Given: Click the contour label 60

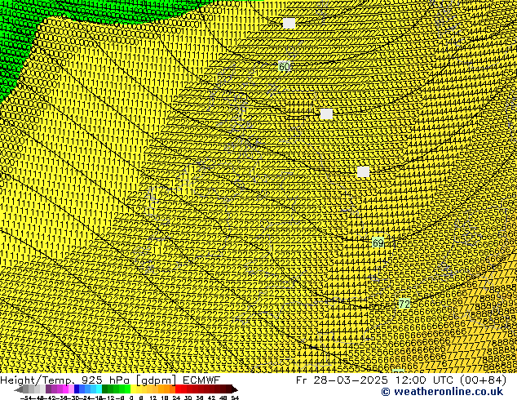Looking at the screenshot, I should [284, 67].
